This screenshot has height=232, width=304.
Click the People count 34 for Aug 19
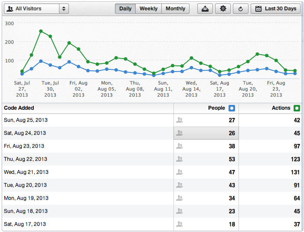point(232,198)
